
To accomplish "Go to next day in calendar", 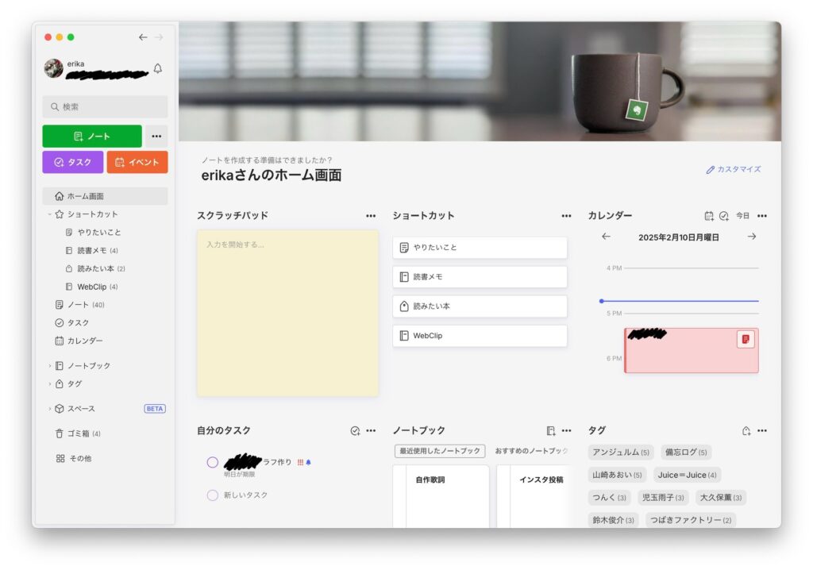I will pos(752,237).
